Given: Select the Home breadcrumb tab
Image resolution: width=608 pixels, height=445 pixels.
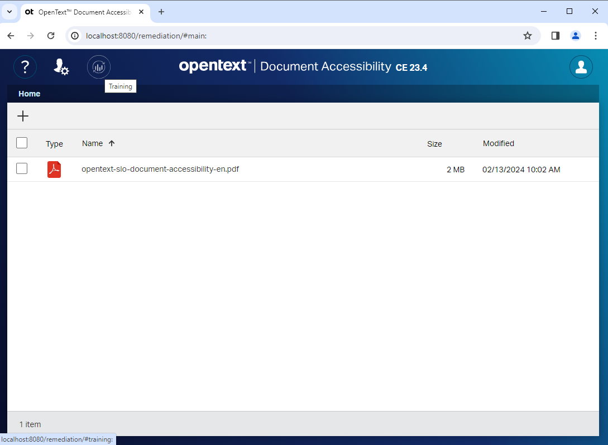Looking at the screenshot, I should 29,94.
